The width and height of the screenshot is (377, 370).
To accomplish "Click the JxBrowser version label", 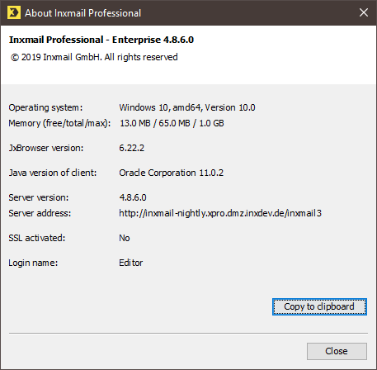I will tap(45, 148).
